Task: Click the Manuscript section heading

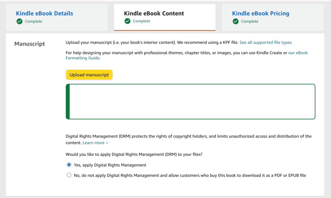Action: [29, 44]
